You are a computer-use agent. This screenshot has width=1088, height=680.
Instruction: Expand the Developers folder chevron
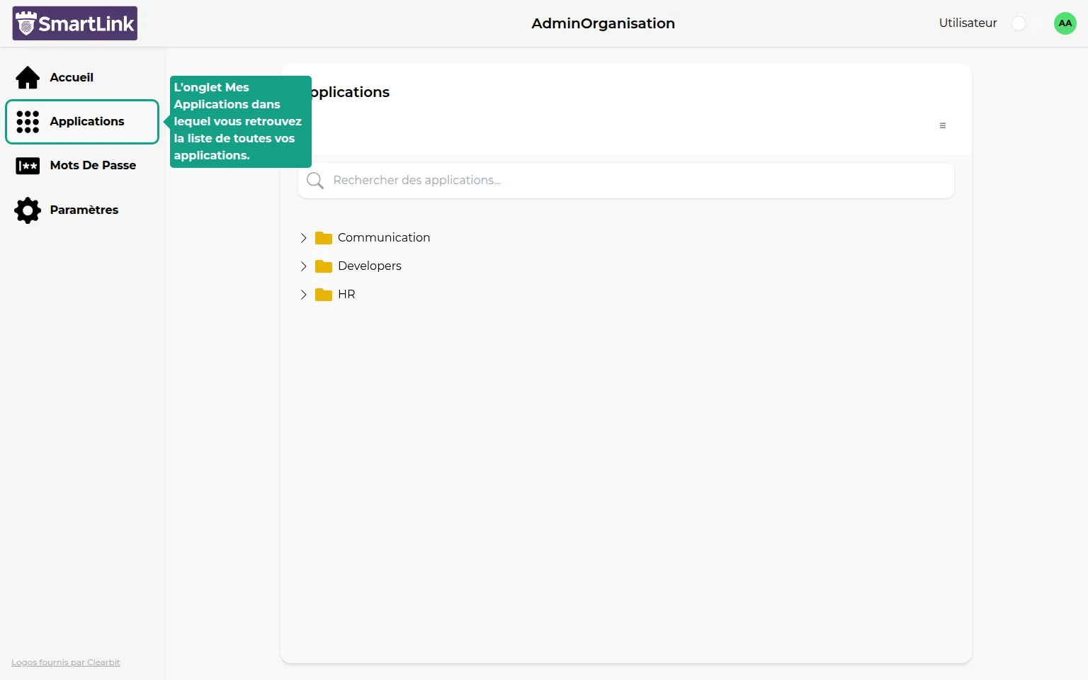click(303, 266)
